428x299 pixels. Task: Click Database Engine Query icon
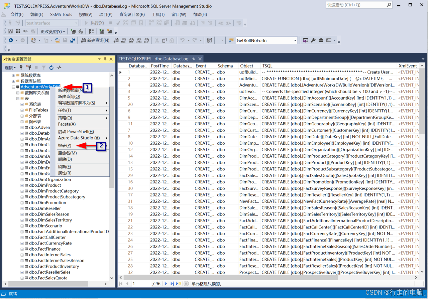[x=116, y=40]
